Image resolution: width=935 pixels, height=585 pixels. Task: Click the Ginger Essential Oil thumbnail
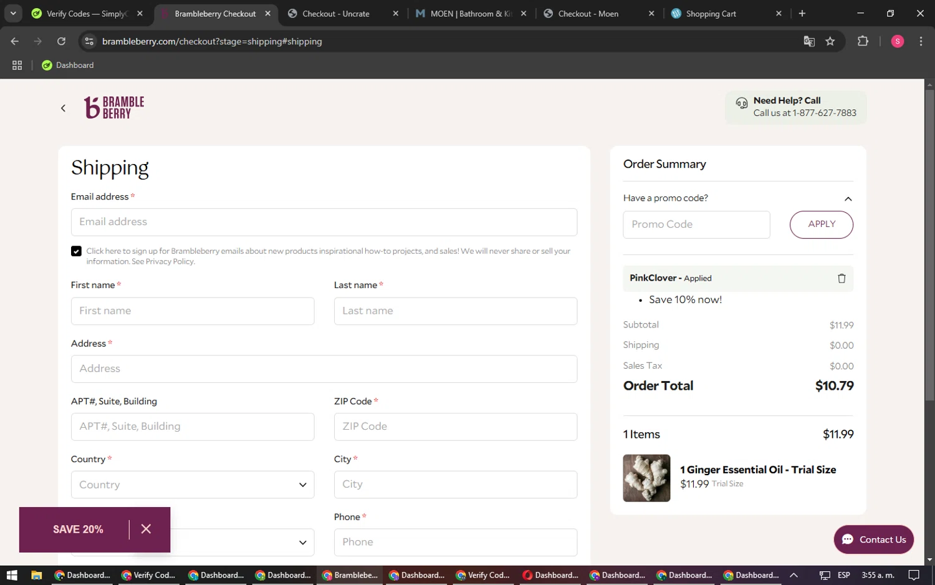[x=646, y=478]
